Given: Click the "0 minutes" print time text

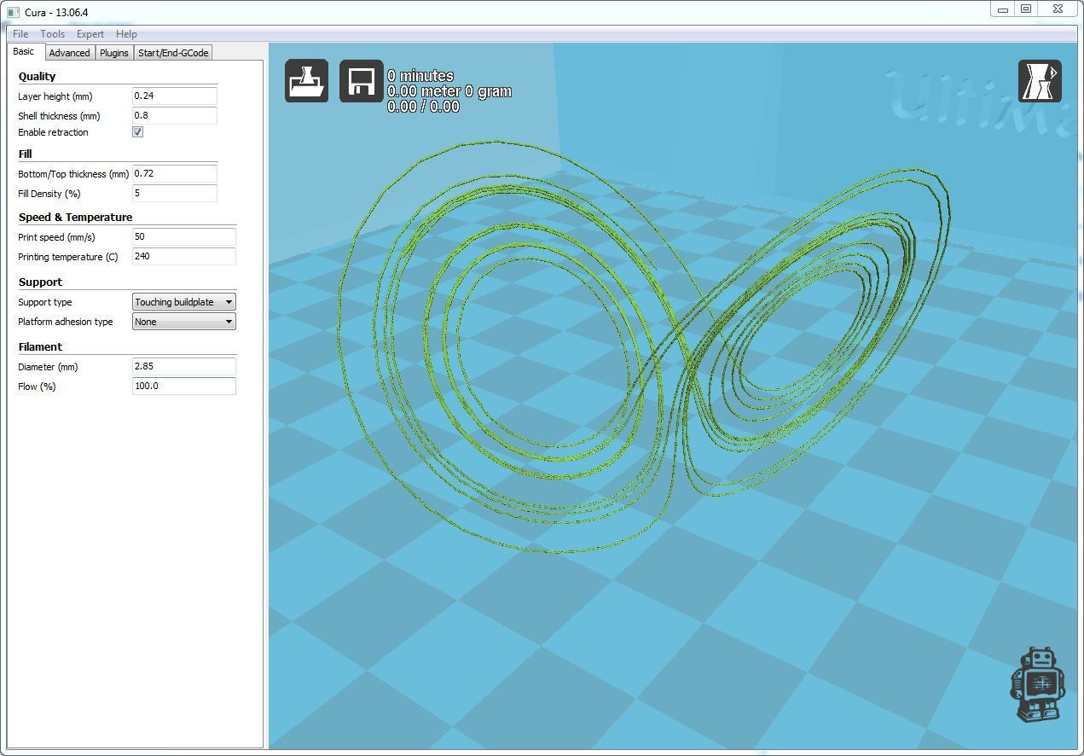Looking at the screenshot, I should click(x=420, y=76).
